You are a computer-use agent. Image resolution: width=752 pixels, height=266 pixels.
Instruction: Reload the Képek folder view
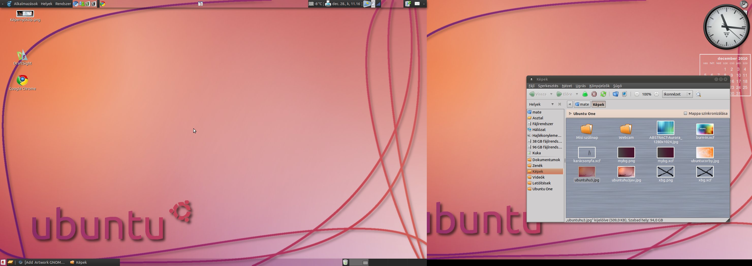click(x=603, y=94)
